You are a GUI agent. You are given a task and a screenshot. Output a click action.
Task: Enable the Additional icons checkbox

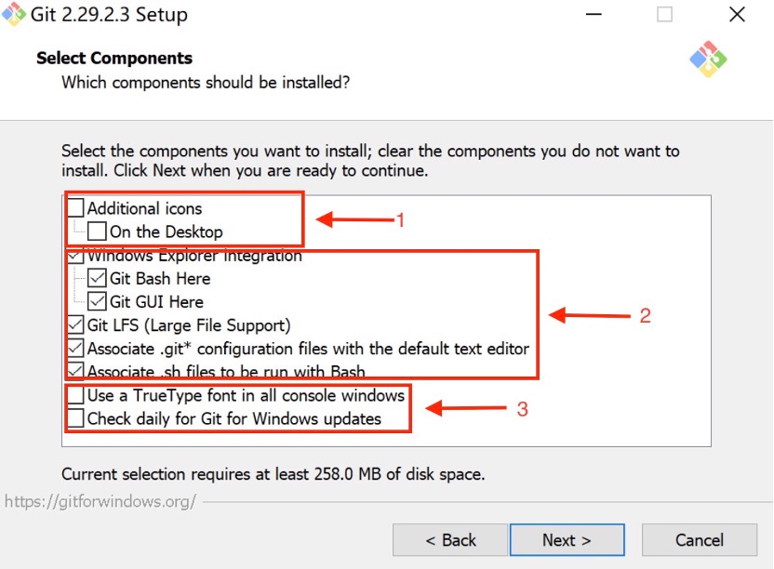pyautogui.click(x=75, y=207)
